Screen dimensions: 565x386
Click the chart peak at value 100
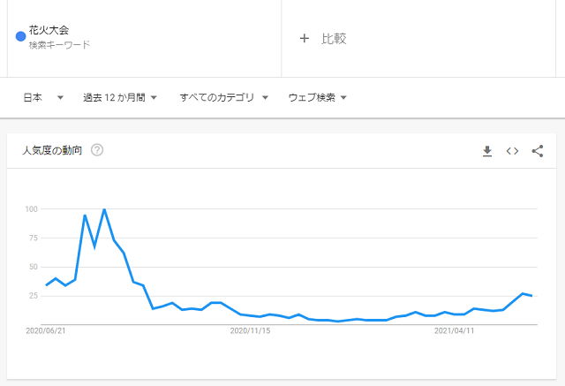point(104,209)
